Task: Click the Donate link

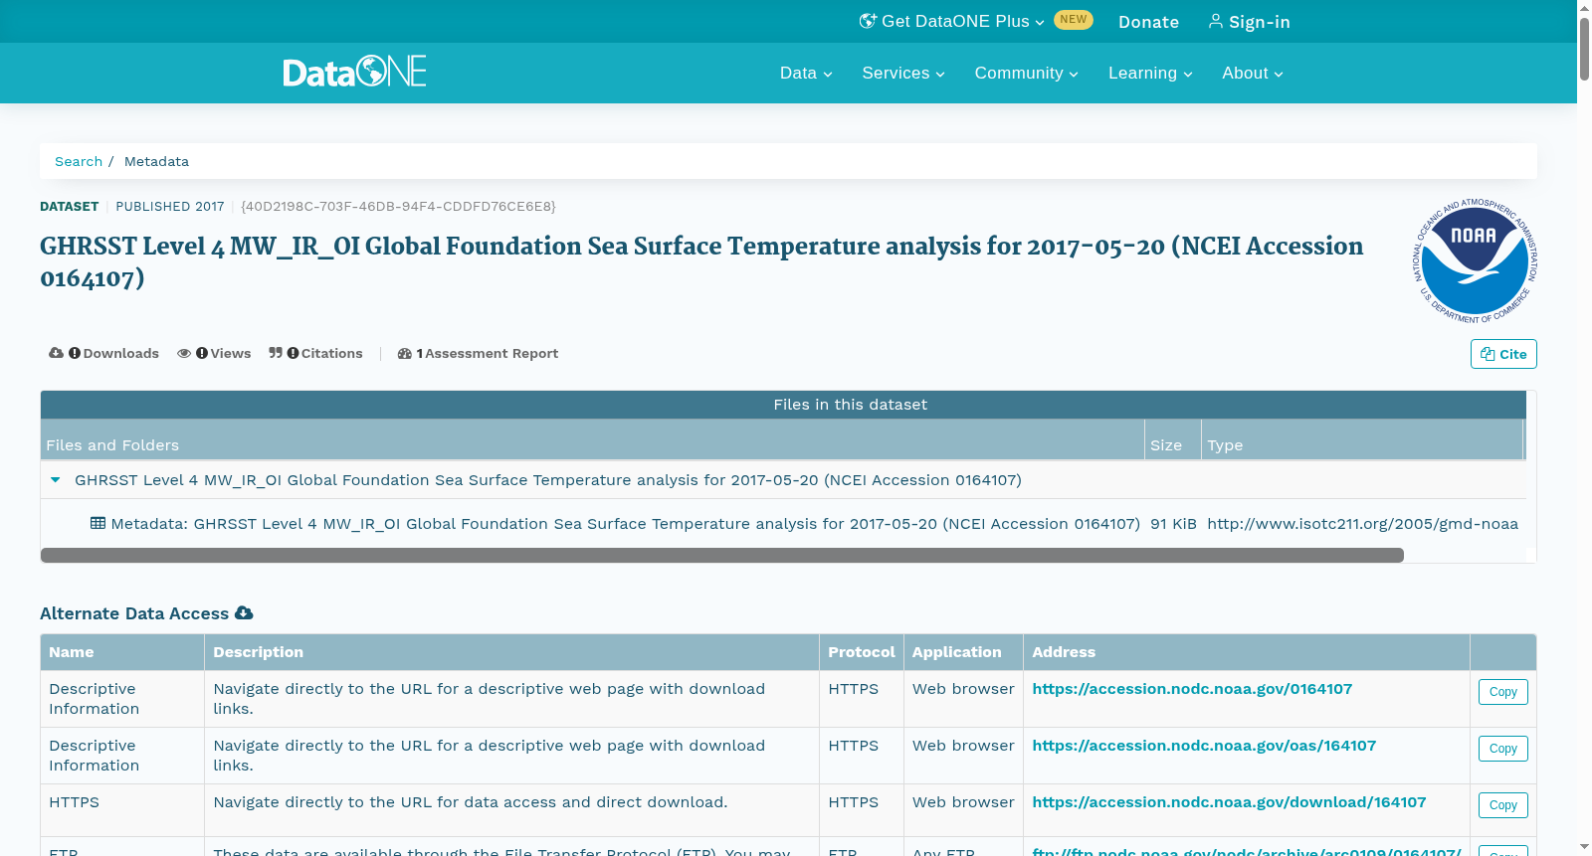Action: point(1148,22)
